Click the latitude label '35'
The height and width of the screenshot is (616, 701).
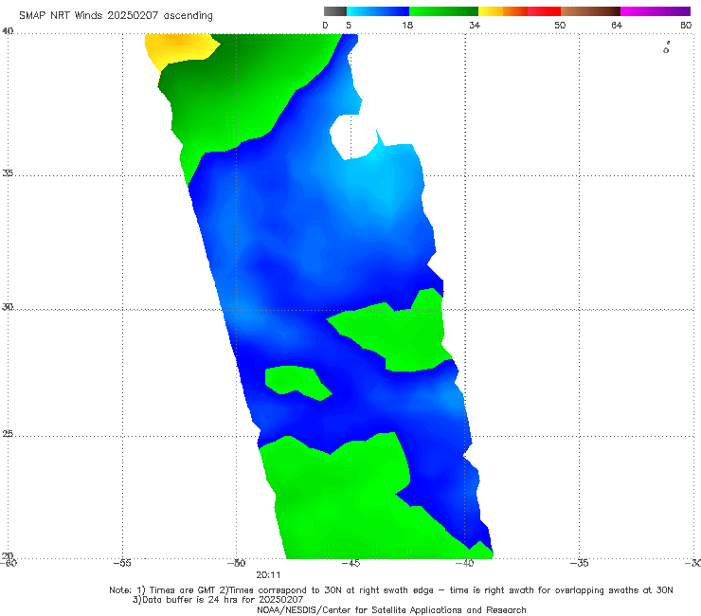(x=8, y=173)
